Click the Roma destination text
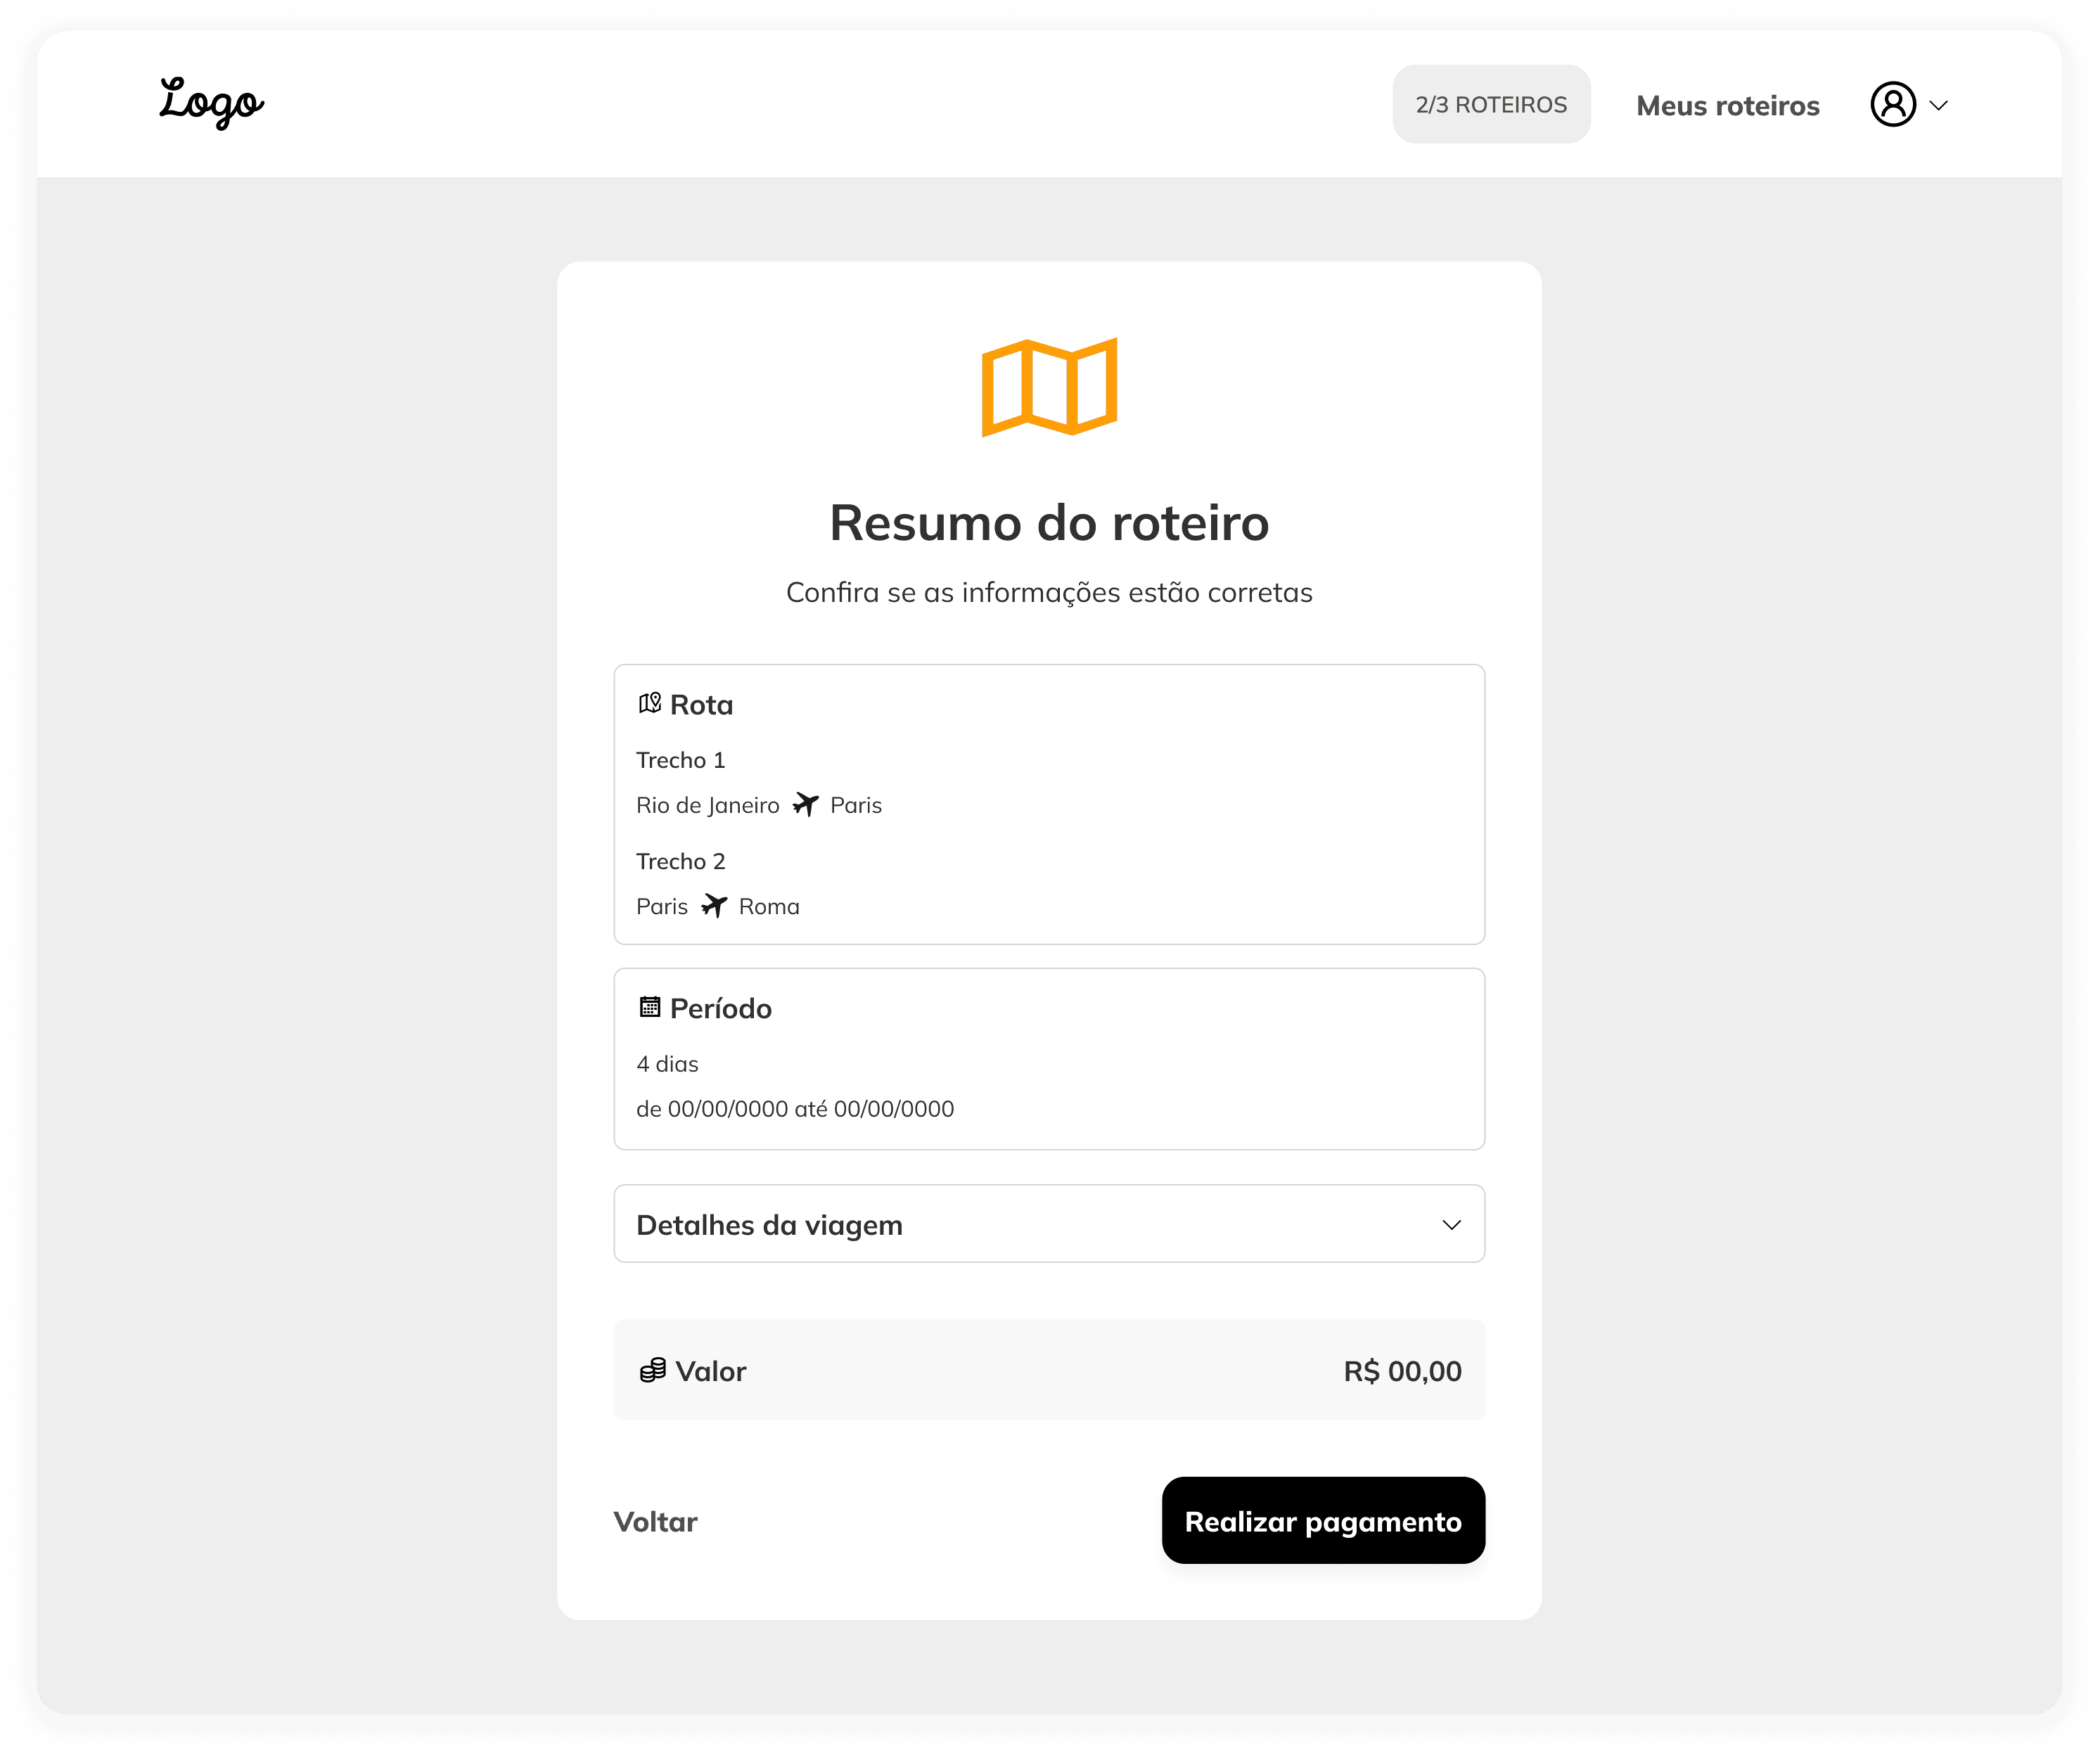 (x=768, y=906)
